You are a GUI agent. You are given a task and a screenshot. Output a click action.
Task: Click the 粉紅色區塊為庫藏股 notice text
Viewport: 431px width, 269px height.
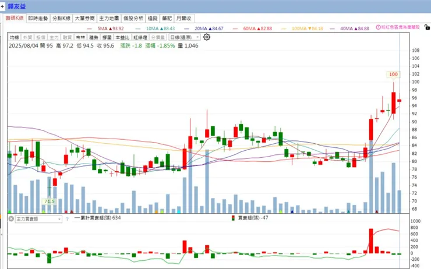pos(401,27)
